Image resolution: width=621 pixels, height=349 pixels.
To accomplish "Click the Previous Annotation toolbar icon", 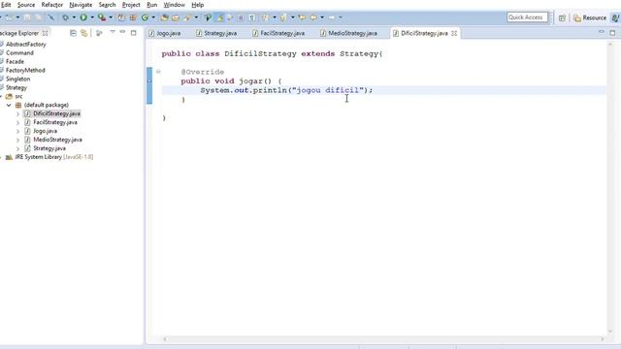I will point(282,17).
